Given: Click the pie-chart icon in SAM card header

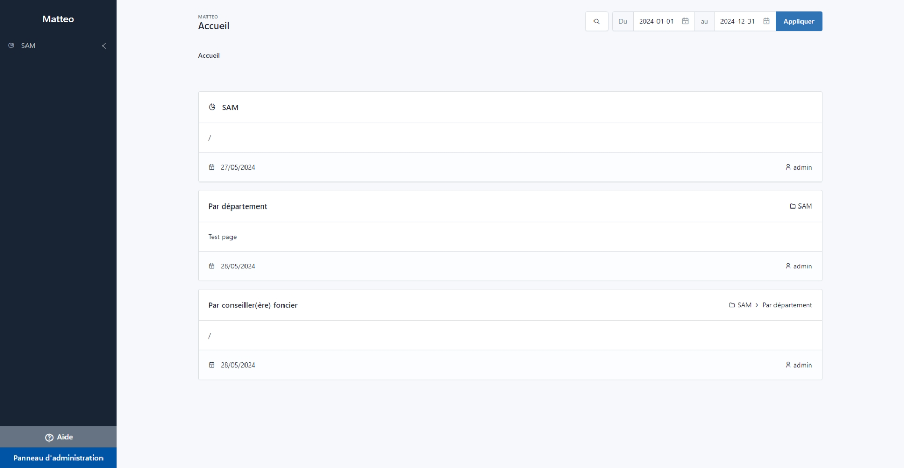Looking at the screenshot, I should coord(212,107).
